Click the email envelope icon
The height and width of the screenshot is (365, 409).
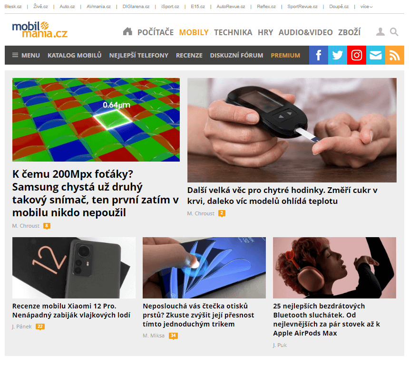coord(376,55)
